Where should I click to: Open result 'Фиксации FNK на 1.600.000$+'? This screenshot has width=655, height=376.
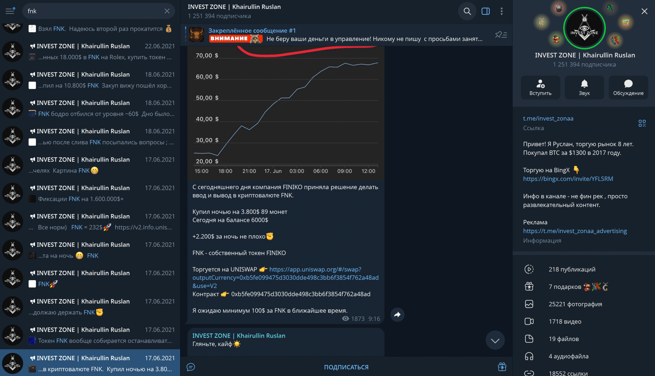90,193
